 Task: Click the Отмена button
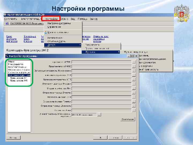point(115,137)
